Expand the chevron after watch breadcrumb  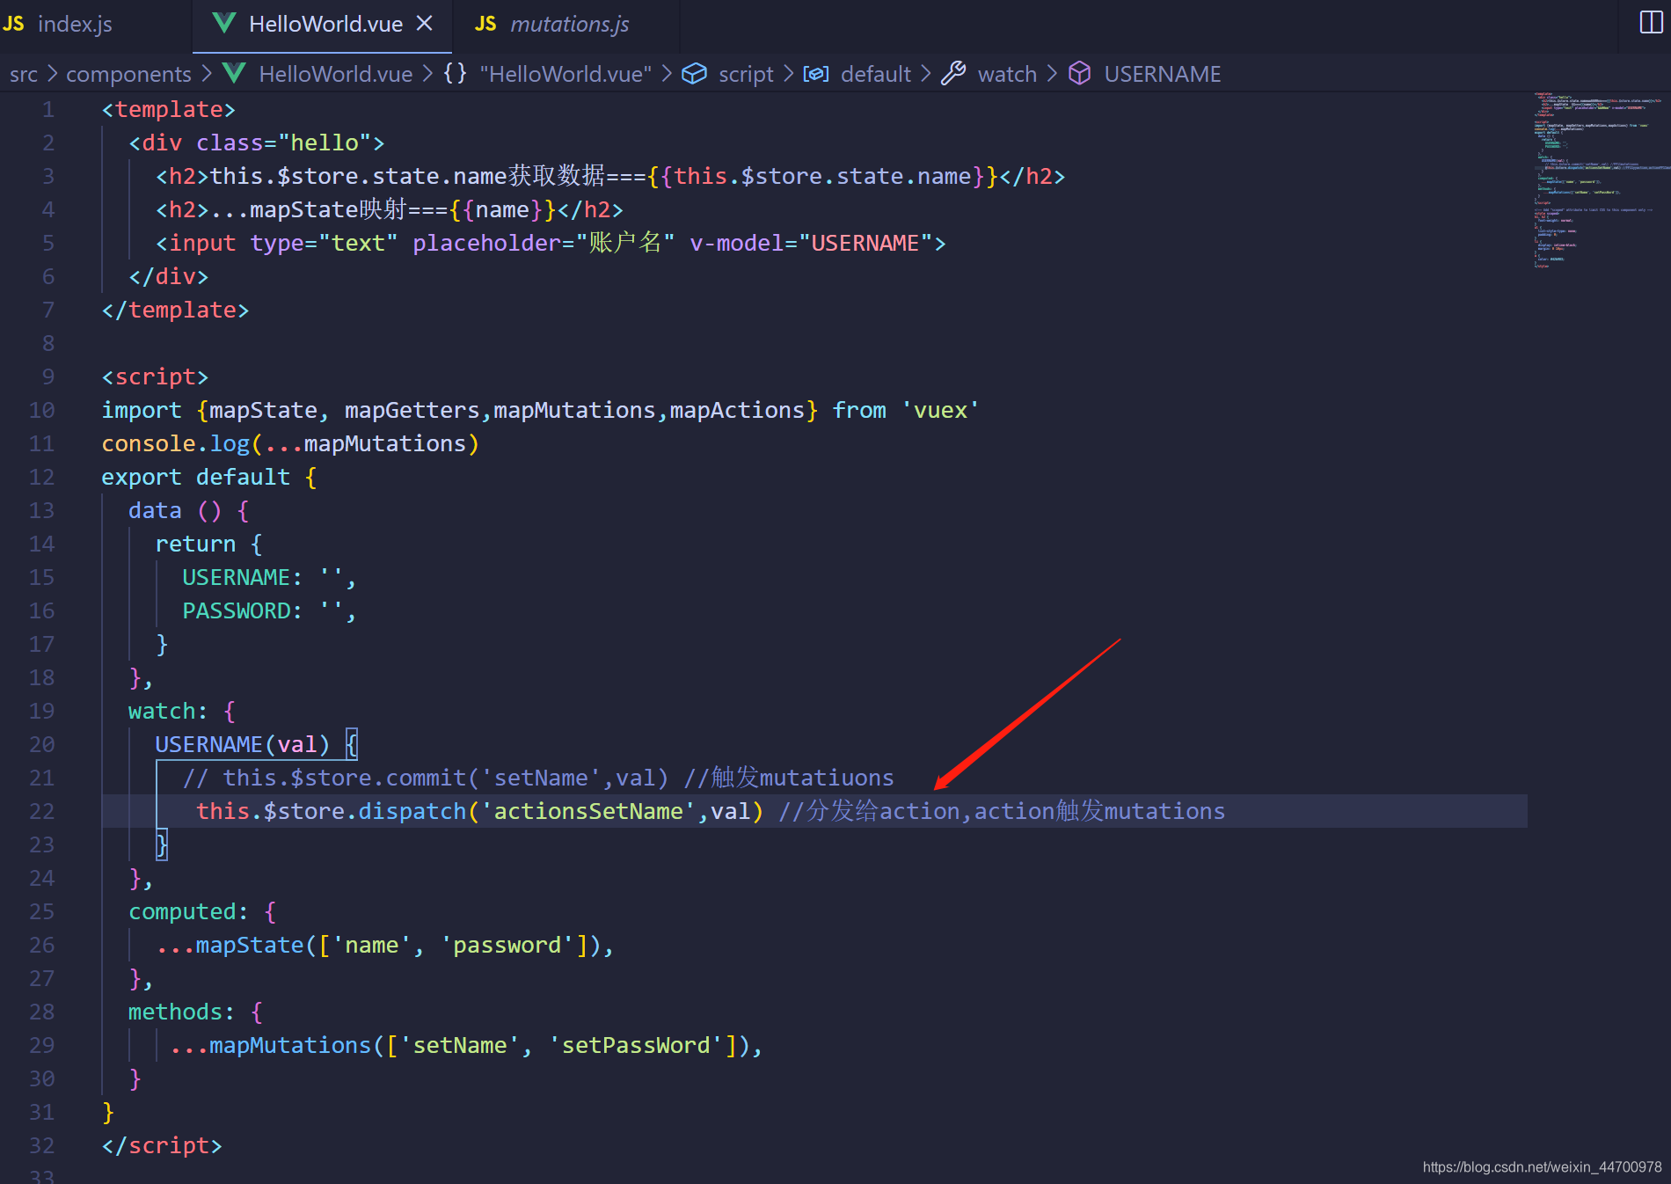click(1052, 74)
